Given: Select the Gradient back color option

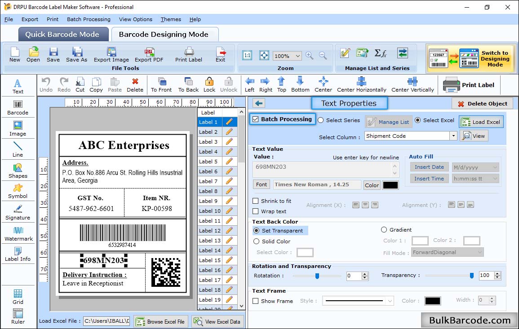Looking at the screenshot, I should tap(384, 230).
